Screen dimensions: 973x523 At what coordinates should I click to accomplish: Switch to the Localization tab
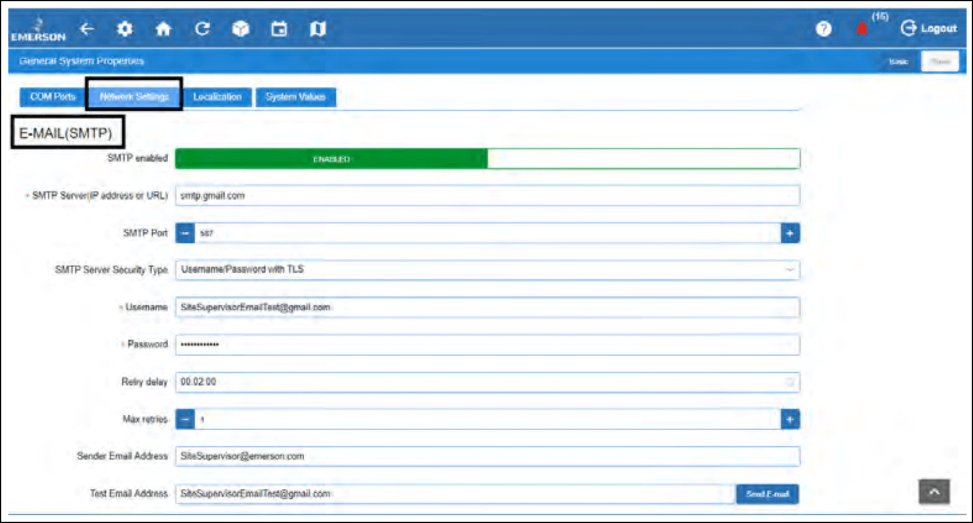tap(217, 97)
